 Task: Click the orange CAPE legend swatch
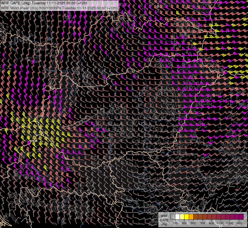[x=191, y=217]
